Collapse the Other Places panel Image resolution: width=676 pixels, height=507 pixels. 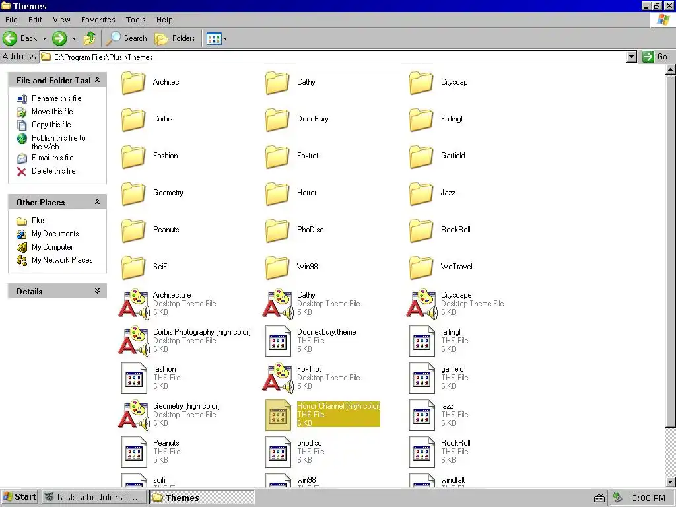(98, 202)
